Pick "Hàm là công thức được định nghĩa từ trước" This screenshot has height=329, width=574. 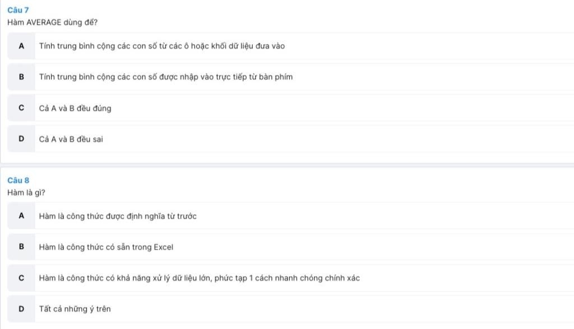pyautogui.click(x=118, y=216)
